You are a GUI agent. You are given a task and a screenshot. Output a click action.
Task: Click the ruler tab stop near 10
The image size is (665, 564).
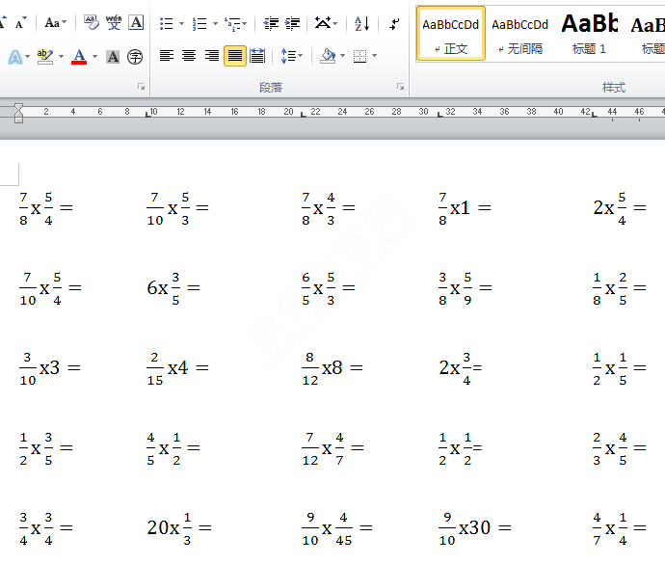tap(148, 115)
